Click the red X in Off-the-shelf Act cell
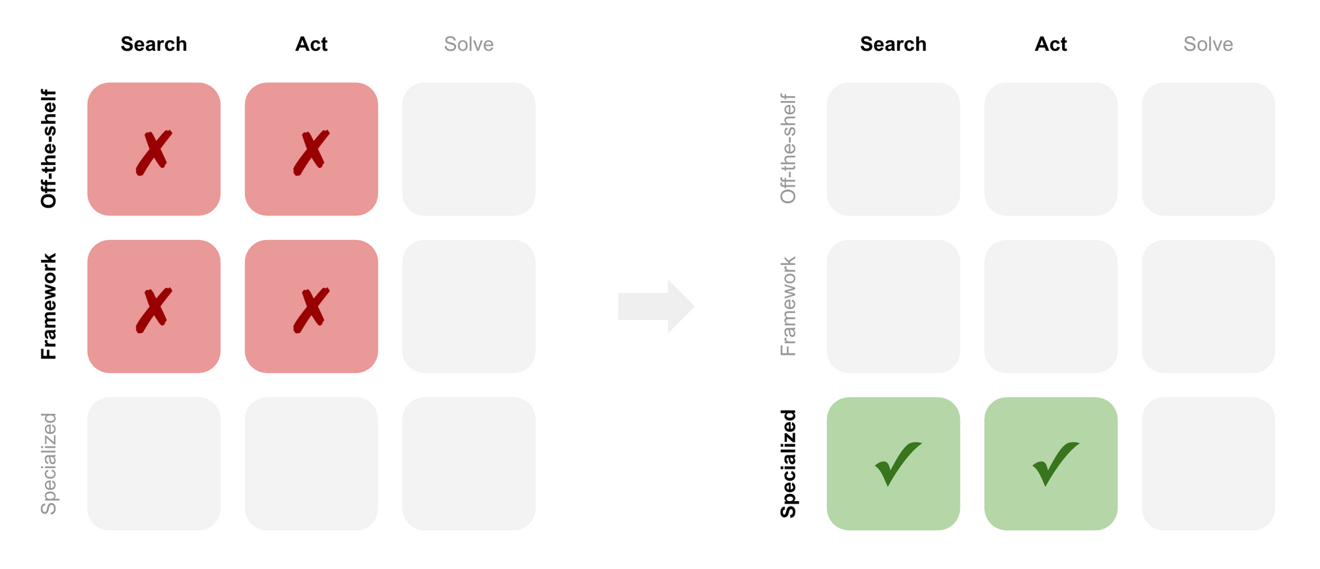The width and height of the screenshot is (1320, 569). coord(312,152)
